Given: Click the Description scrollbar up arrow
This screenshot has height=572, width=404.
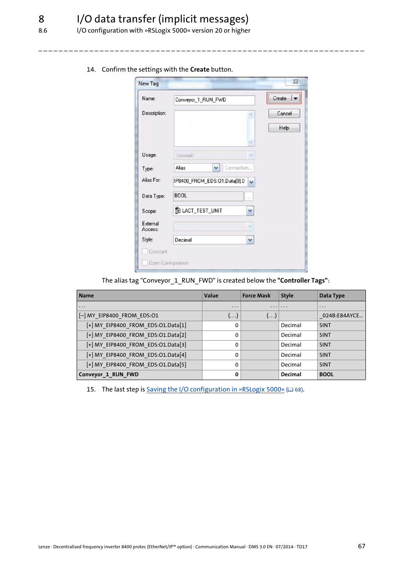Looking at the screenshot, I should point(251,114).
